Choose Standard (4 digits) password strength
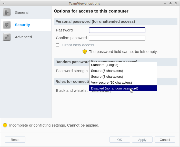The width and height of the screenshot is (180, 147). point(123,65)
